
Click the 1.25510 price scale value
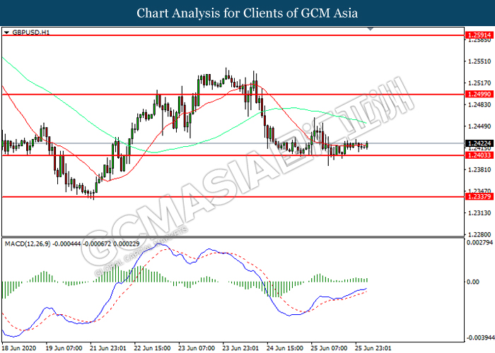coord(479,61)
